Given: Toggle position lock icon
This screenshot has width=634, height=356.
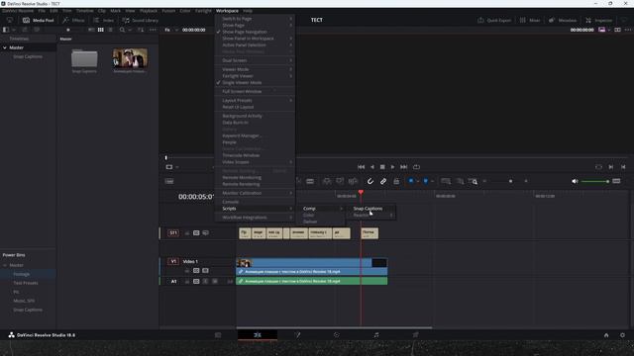Looking at the screenshot, I should point(396,182).
